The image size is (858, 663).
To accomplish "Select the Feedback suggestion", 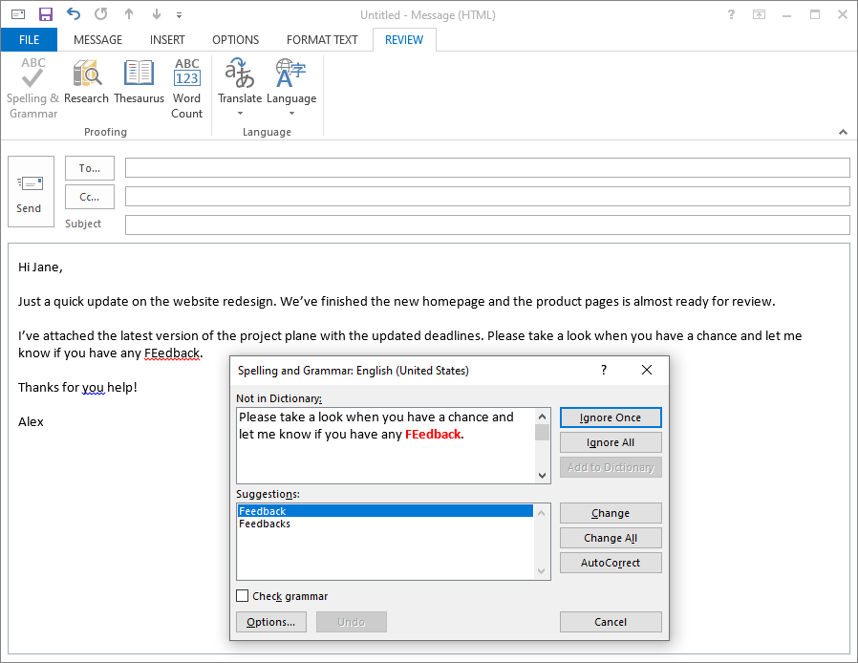I will click(385, 511).
